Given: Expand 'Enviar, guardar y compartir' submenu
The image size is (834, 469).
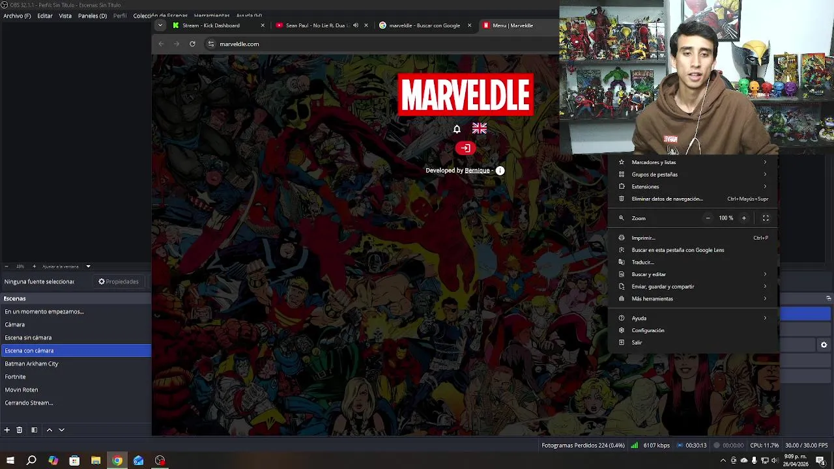Looking at the screenshot, I should click(x=693, y=287).
